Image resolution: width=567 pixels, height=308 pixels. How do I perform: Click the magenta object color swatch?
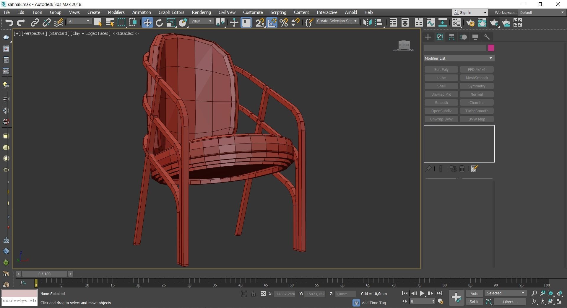(491, 48)
